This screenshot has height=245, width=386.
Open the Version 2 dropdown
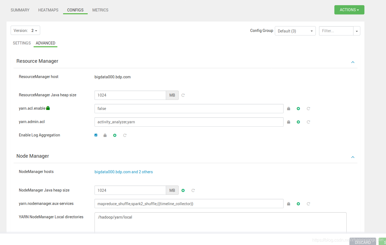coord(25,30)
